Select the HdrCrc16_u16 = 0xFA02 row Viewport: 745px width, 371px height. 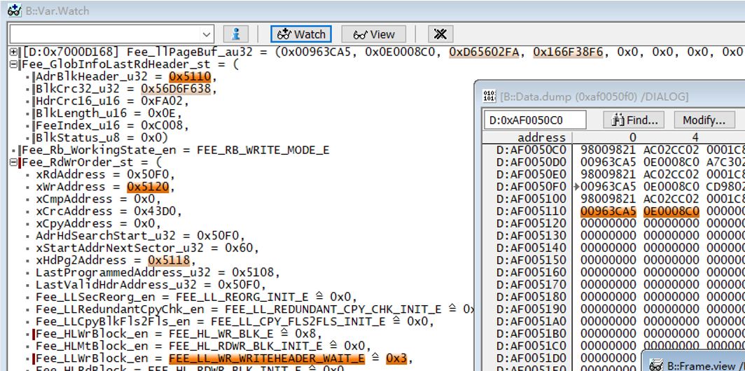tap(111, 101)
